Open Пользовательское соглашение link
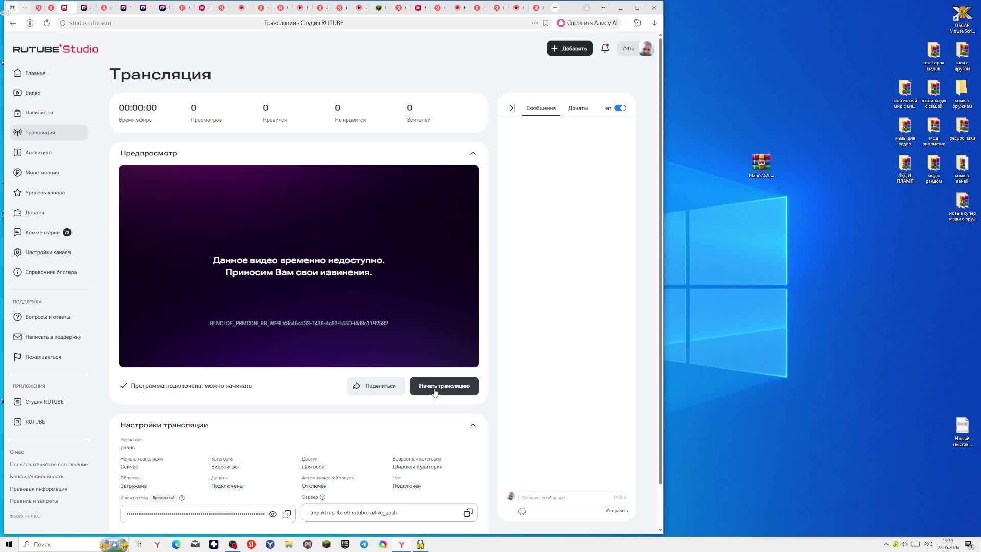The width and height of the screenshot is (981, 552). point(49,465)
